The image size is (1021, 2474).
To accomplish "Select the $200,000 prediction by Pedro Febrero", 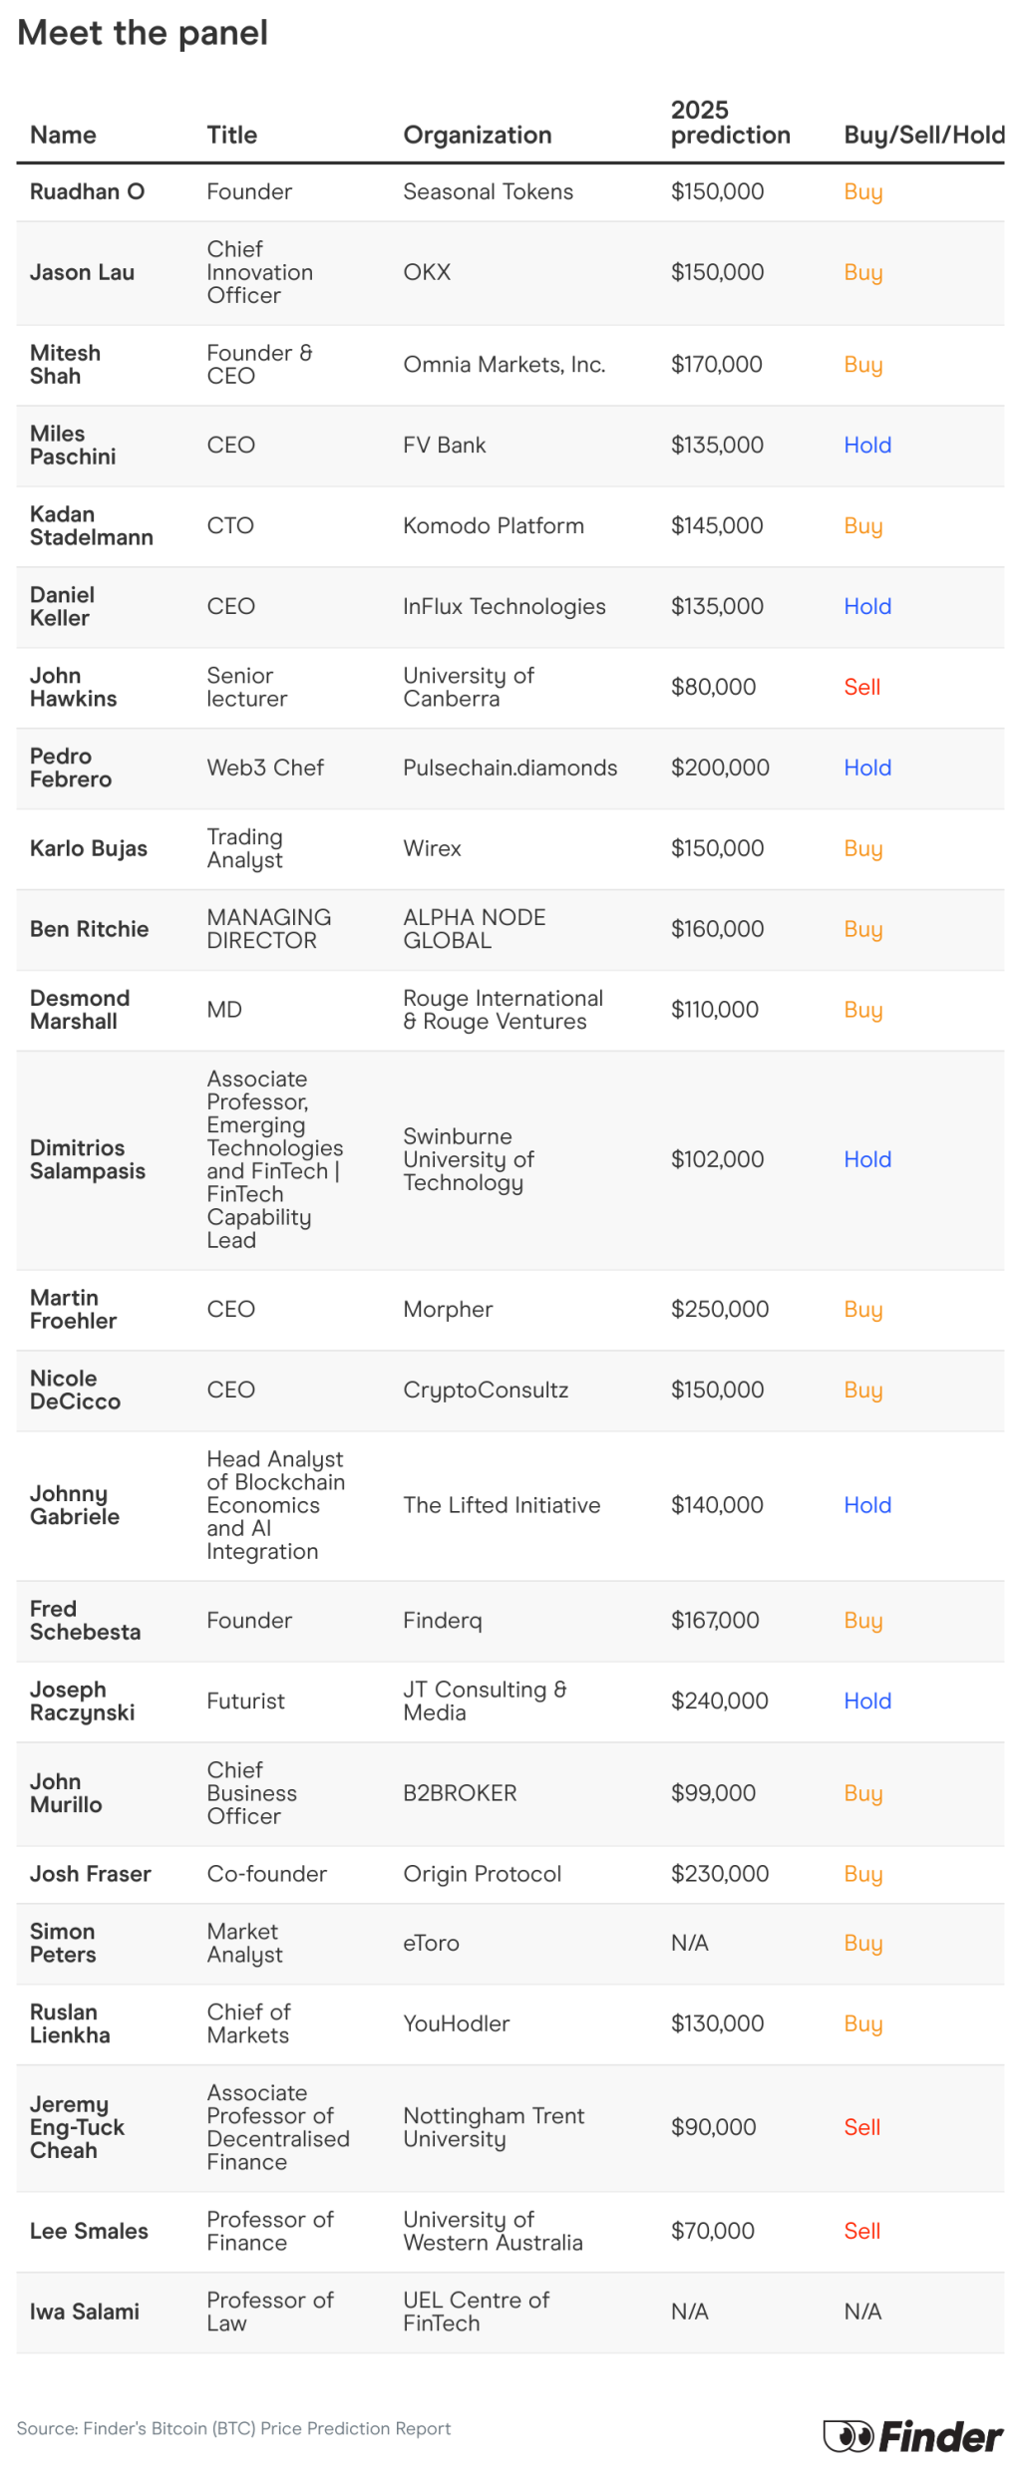I will [719, 768].
